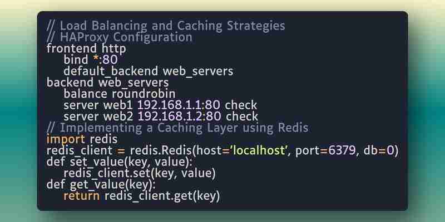445x222 pixels.
Task: Click the "default_backend web_servers" line
Action: coord(149,72)
